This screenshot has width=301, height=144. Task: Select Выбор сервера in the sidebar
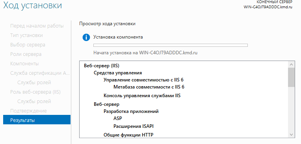pyautogui.click(x=28, y=45)
